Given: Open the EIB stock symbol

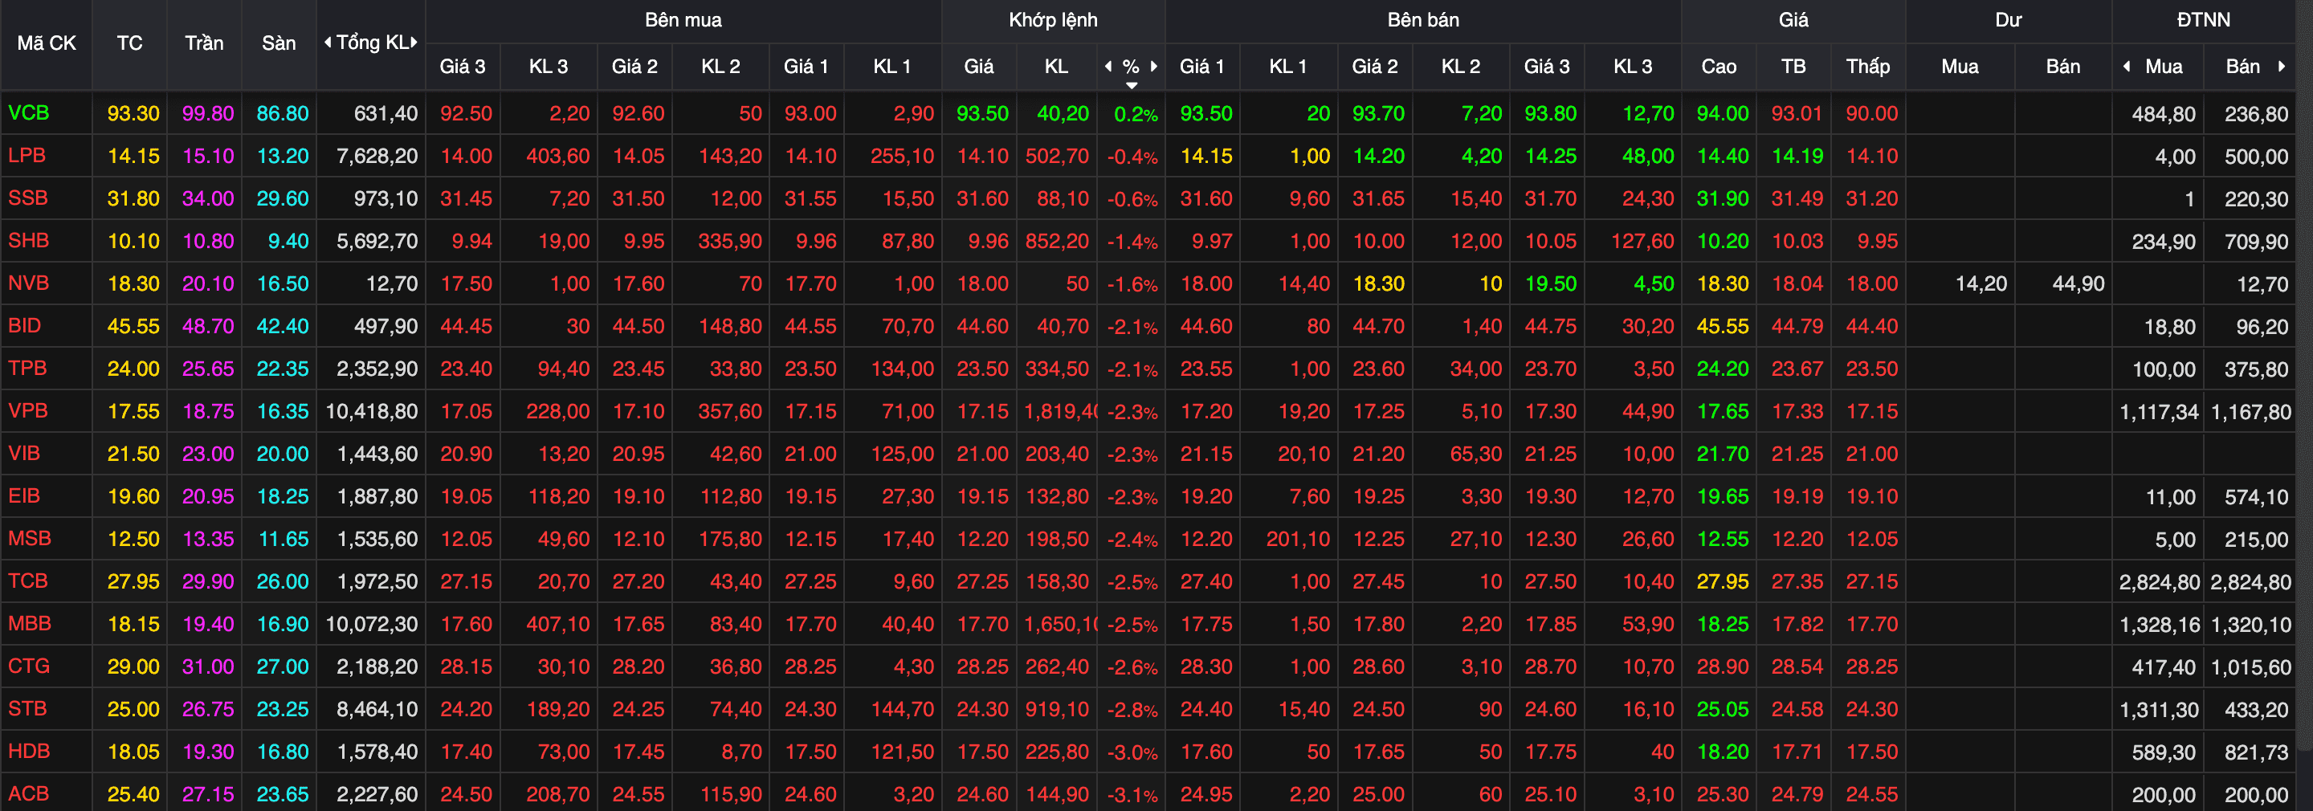Looking at the screenshot, I should (24, 495).
